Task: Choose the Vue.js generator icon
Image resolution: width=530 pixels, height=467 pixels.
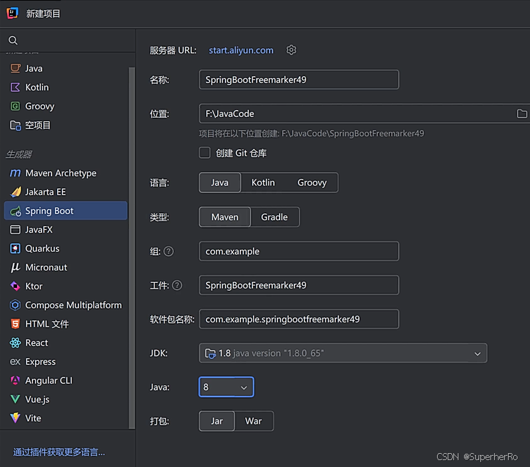Action: point(15,399)
